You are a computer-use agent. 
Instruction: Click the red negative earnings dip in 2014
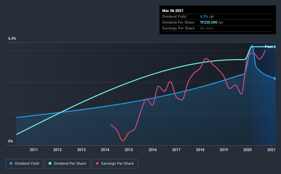[123, 138]
